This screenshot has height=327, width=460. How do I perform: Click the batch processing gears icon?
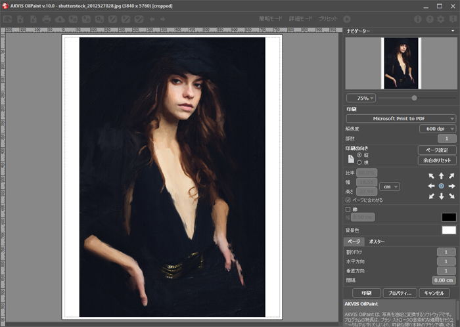coord(99,19)
